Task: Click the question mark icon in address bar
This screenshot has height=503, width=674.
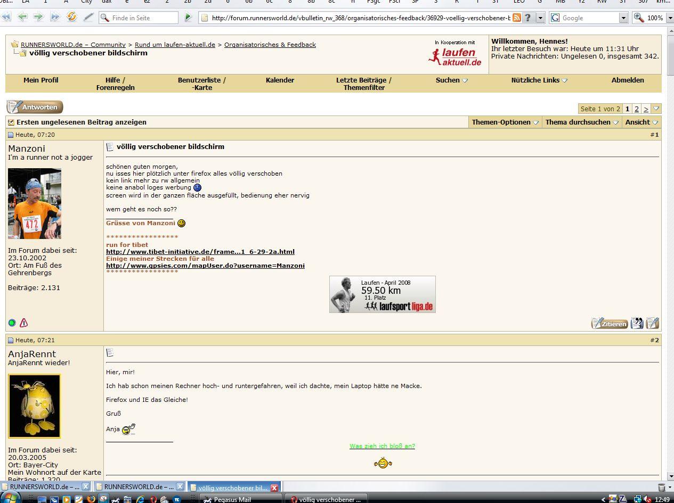Action: [x=528, y=18]
